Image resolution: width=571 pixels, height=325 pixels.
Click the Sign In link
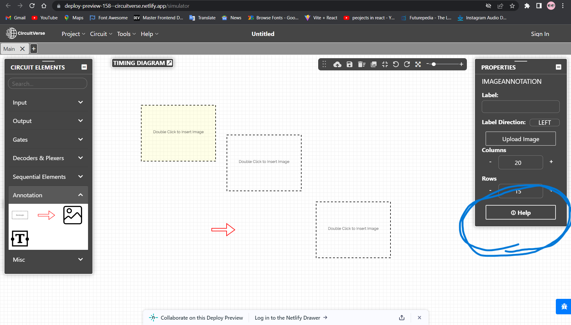click(540, 34)
